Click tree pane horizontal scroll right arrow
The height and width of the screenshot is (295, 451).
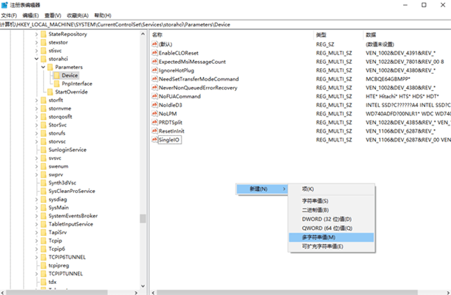tap(136, 292)
